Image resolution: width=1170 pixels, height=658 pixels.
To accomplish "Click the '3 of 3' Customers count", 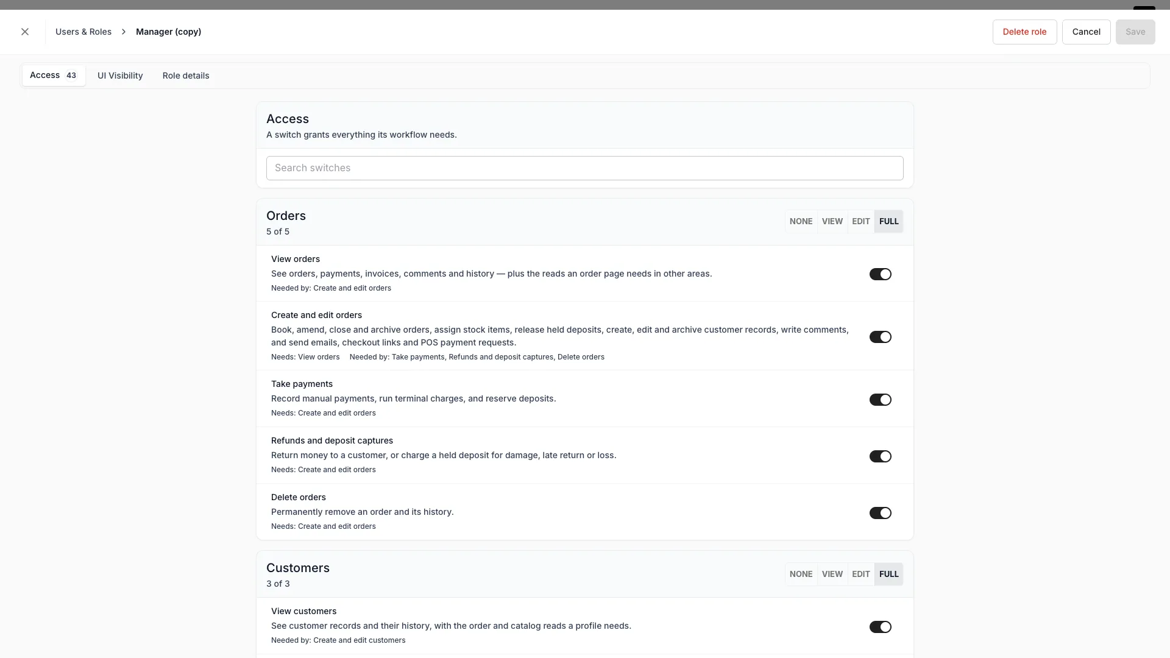I will pos(278,584).
